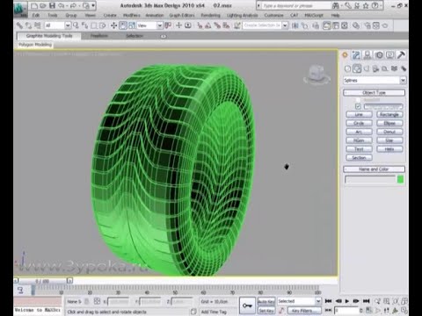Activate the Select and Scale tool
Image resolution: width=422 pixels, height=316 pixels.
pyautogui.click(x=132, y=25)
